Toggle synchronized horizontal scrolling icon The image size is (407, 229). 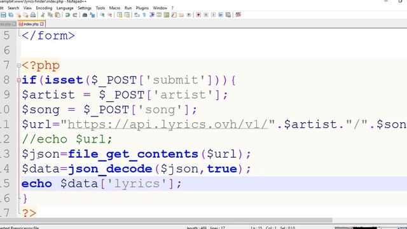127,15
